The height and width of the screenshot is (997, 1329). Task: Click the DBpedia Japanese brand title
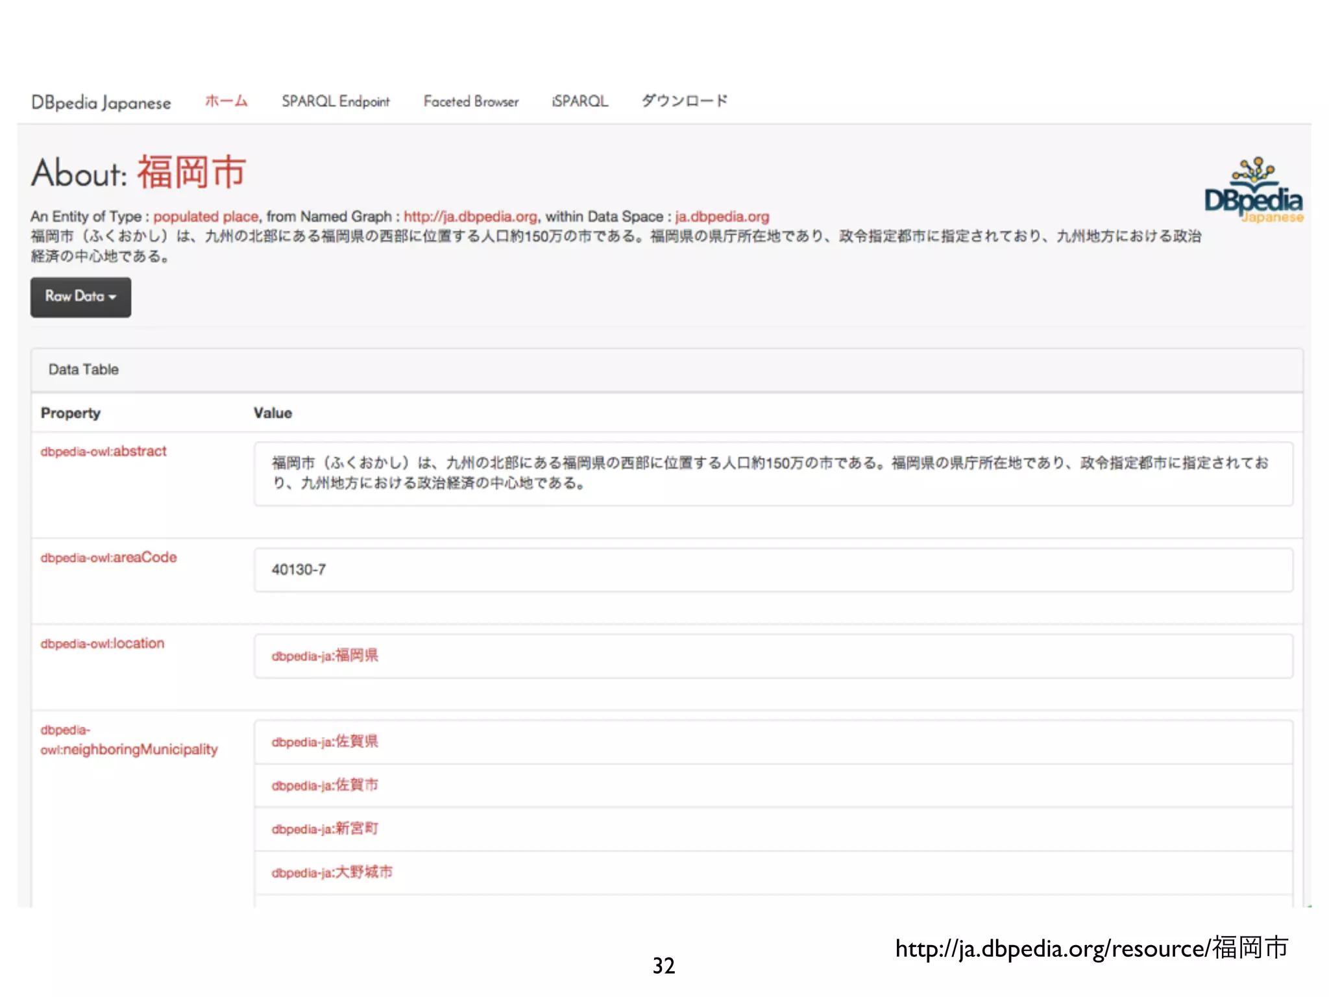click(x=101, y=103)
